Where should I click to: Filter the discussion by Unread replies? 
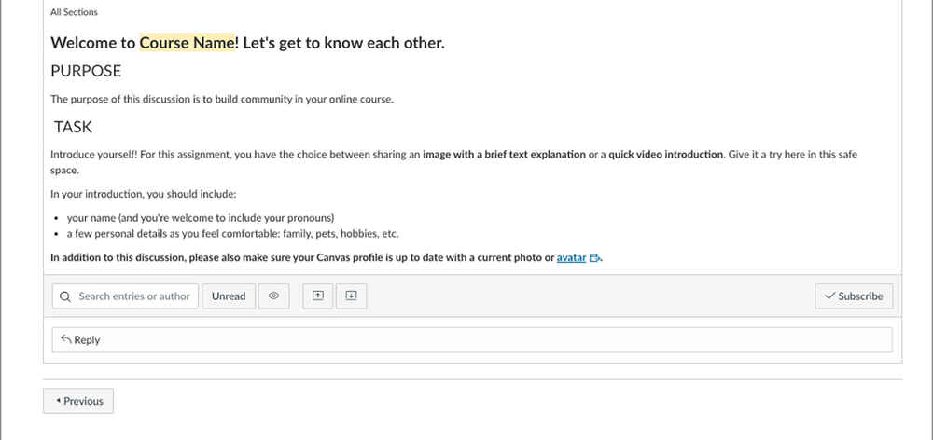tap(229, 296)
